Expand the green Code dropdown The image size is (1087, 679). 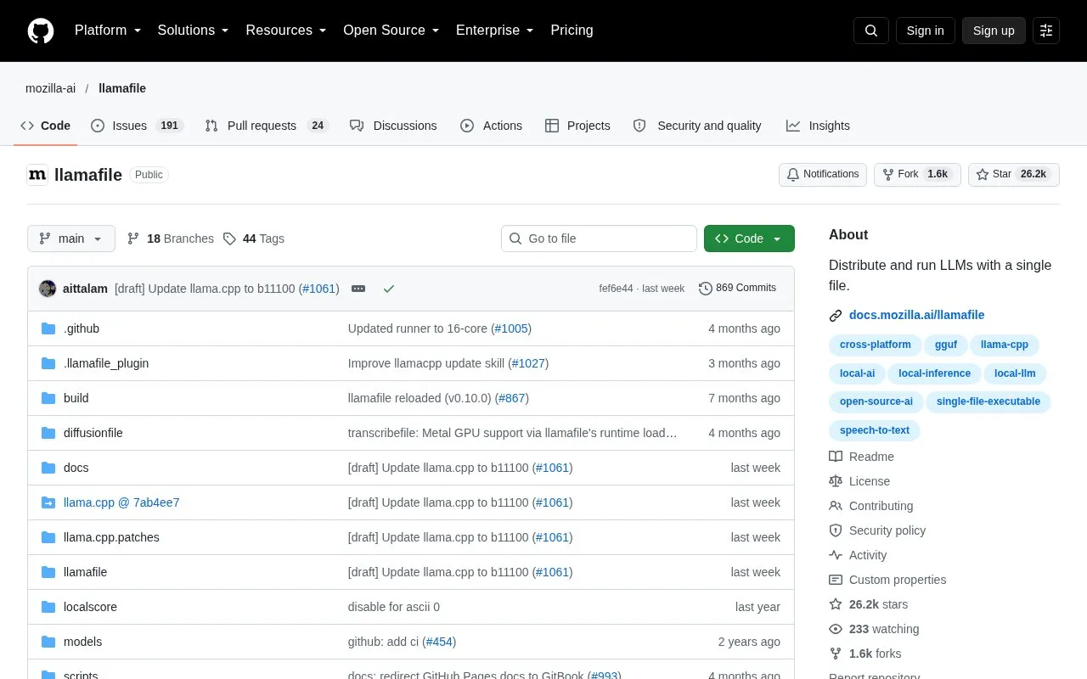pyautogui.click(x=749, y=238)
